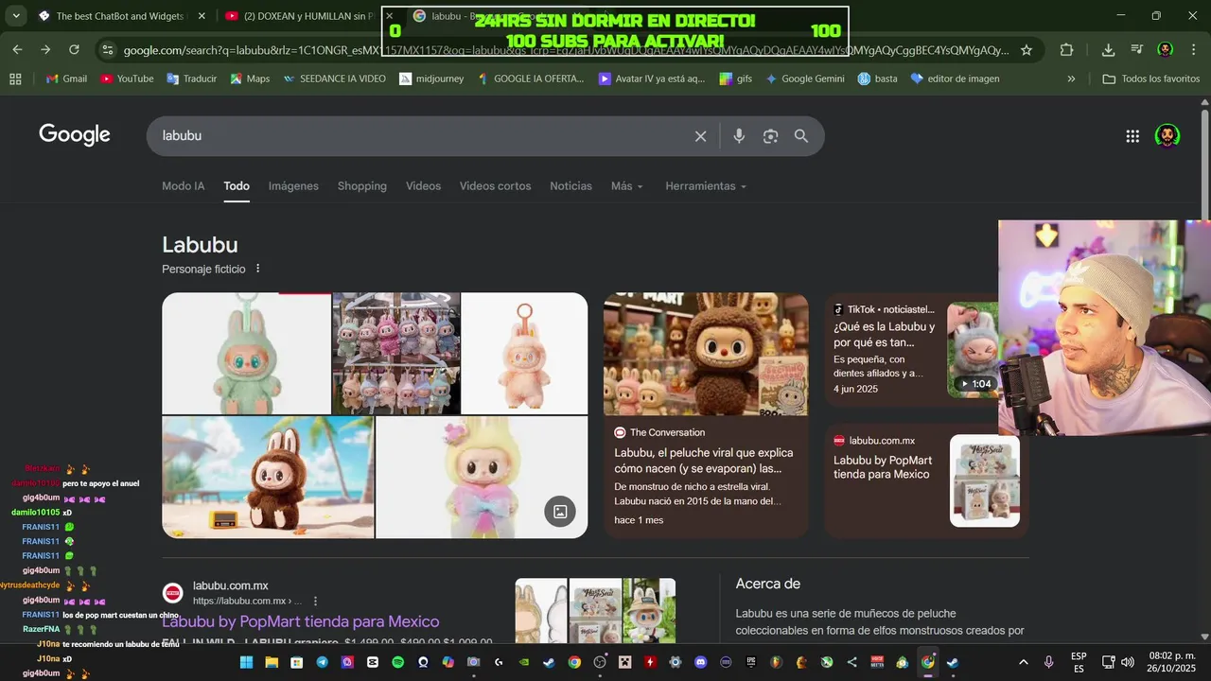
Task: Search by image with Google Lens icon
Action: pyautogui.click(x=770, y=136)
